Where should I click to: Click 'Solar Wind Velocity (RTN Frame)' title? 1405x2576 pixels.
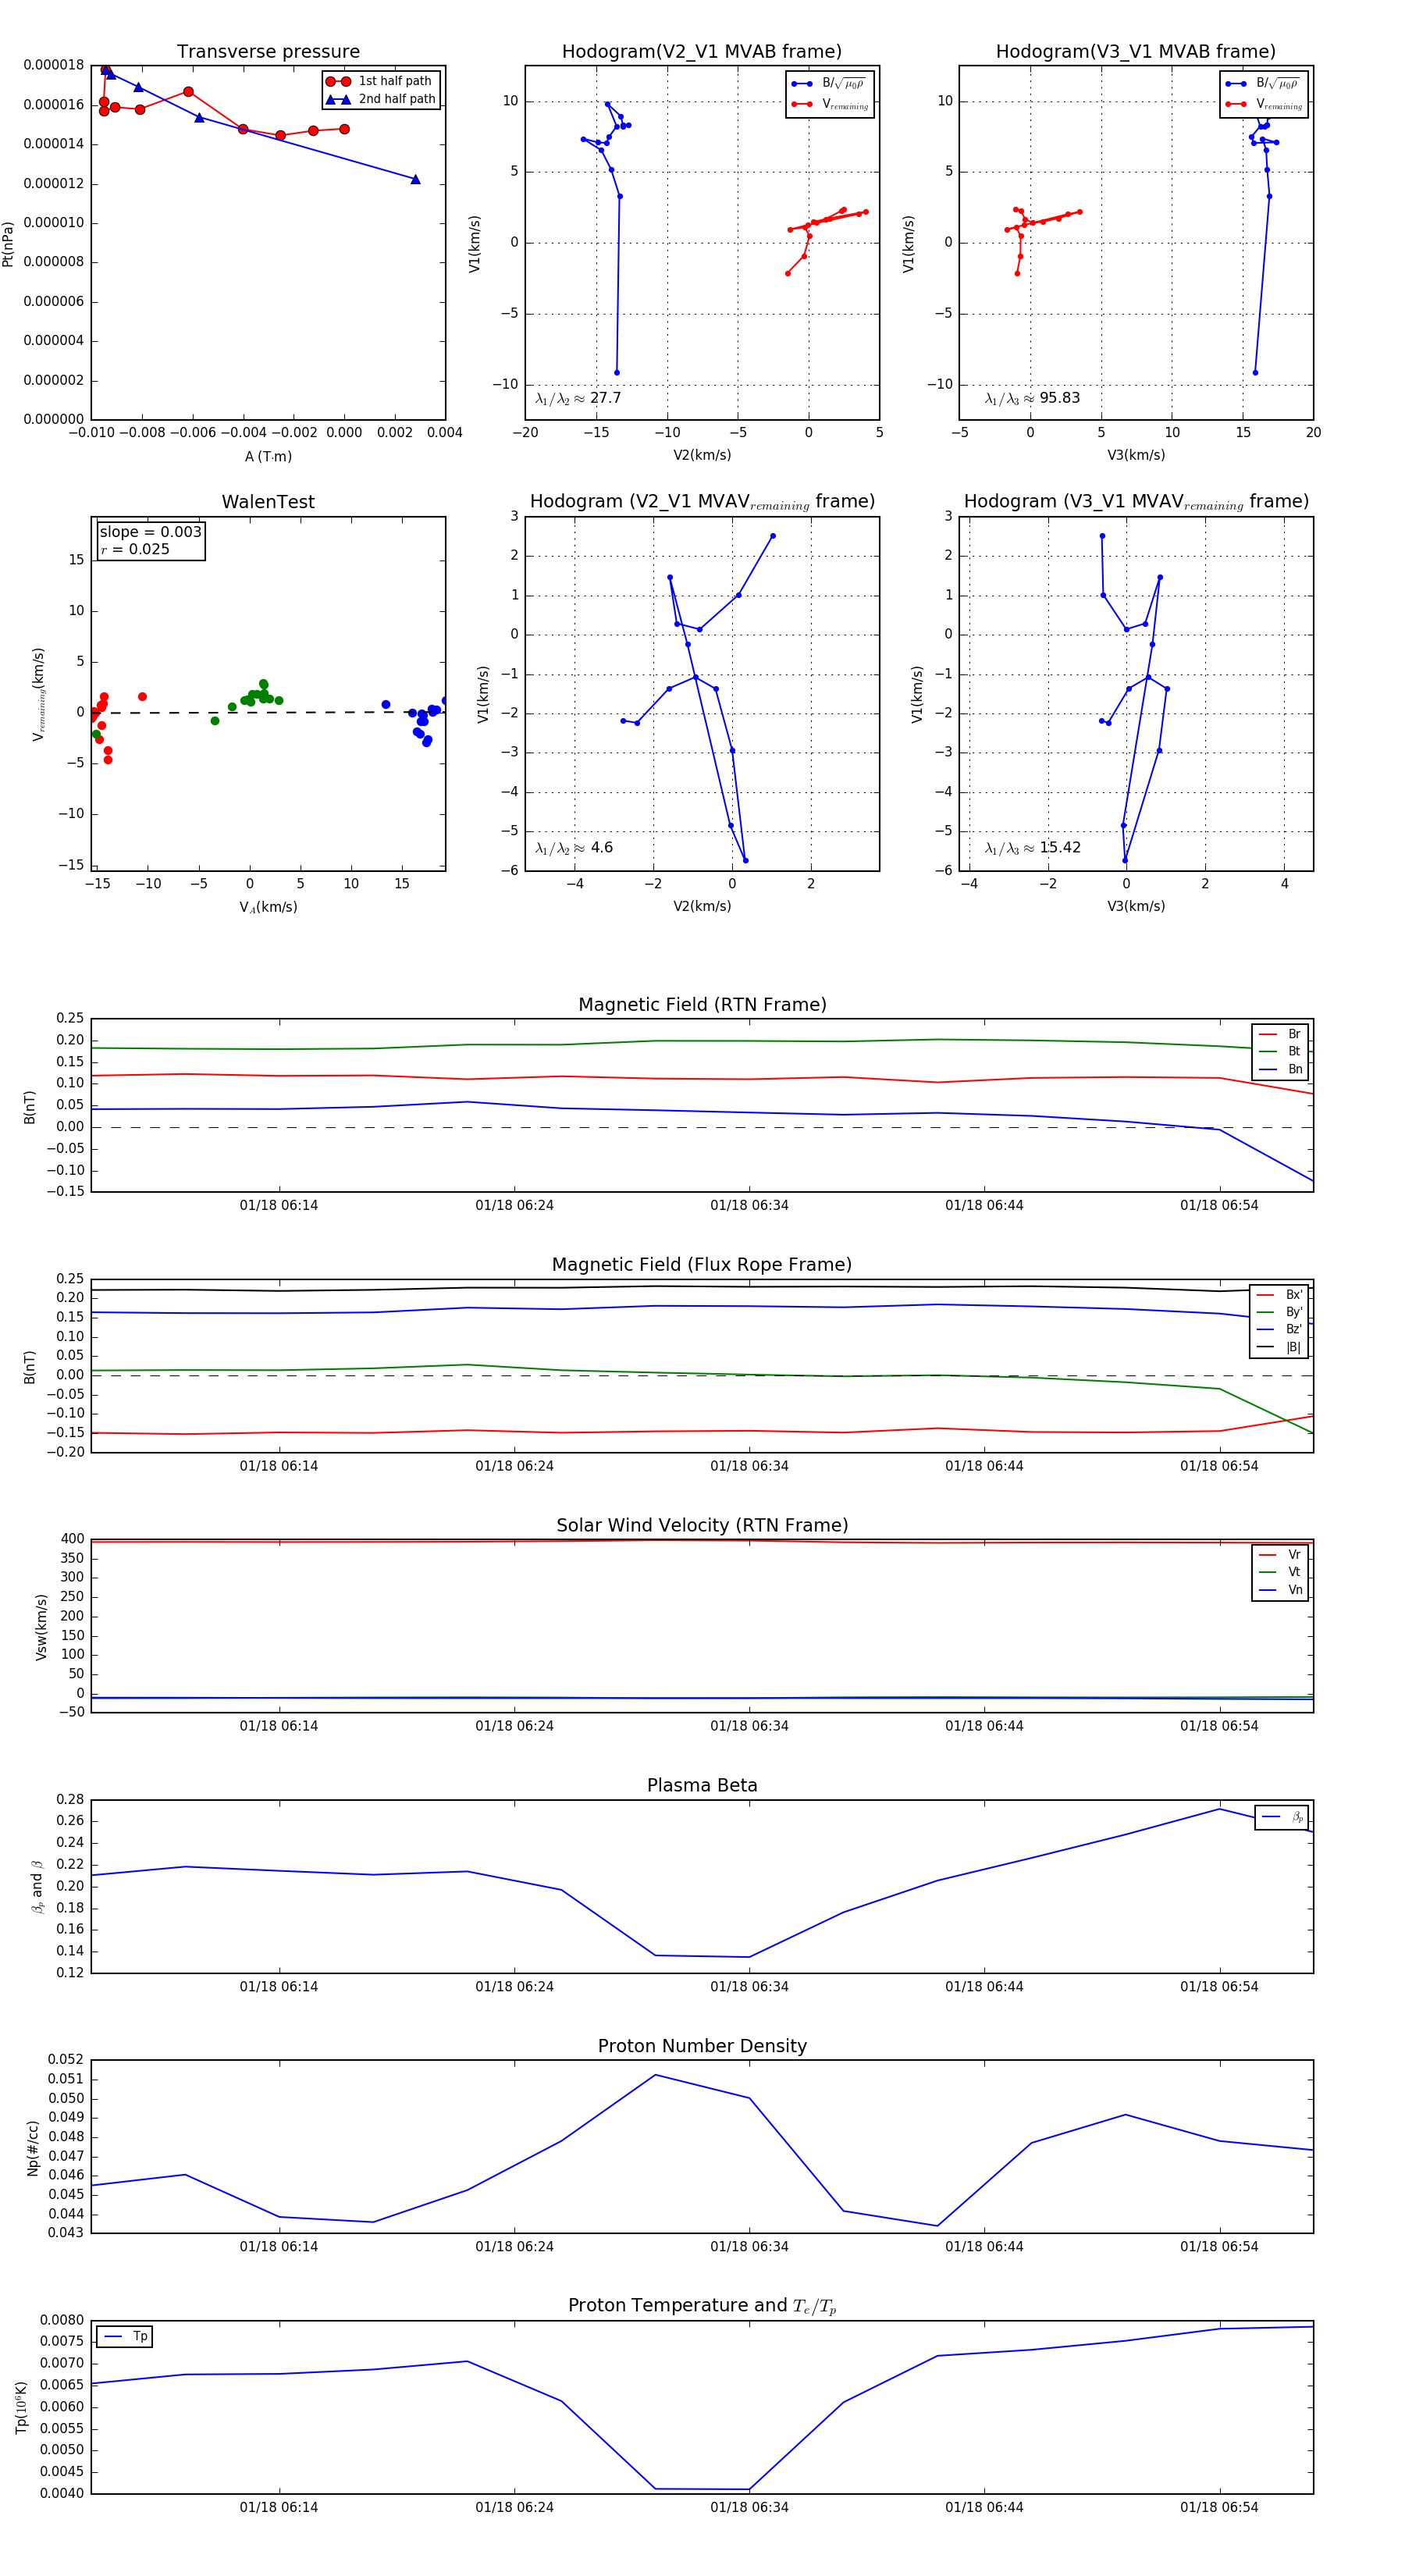[x=702, y=1526]
